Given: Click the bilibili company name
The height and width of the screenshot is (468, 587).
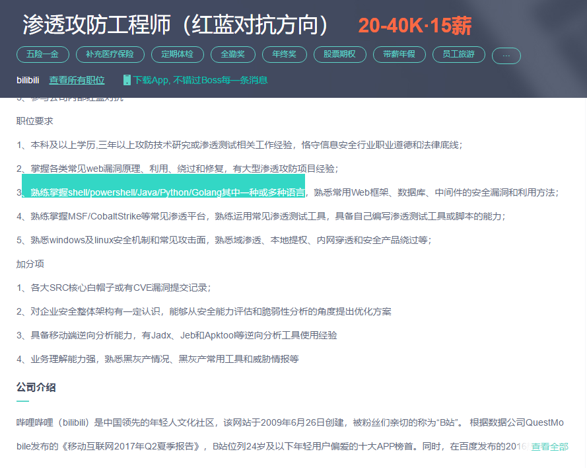Looking at the screenshot, I should [28, 80].
